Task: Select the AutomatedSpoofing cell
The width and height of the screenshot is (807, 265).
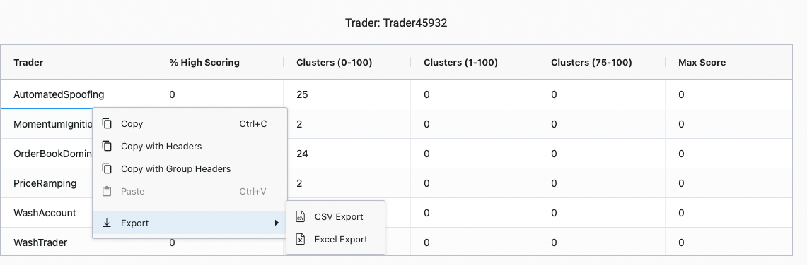Action: [79, 94]
